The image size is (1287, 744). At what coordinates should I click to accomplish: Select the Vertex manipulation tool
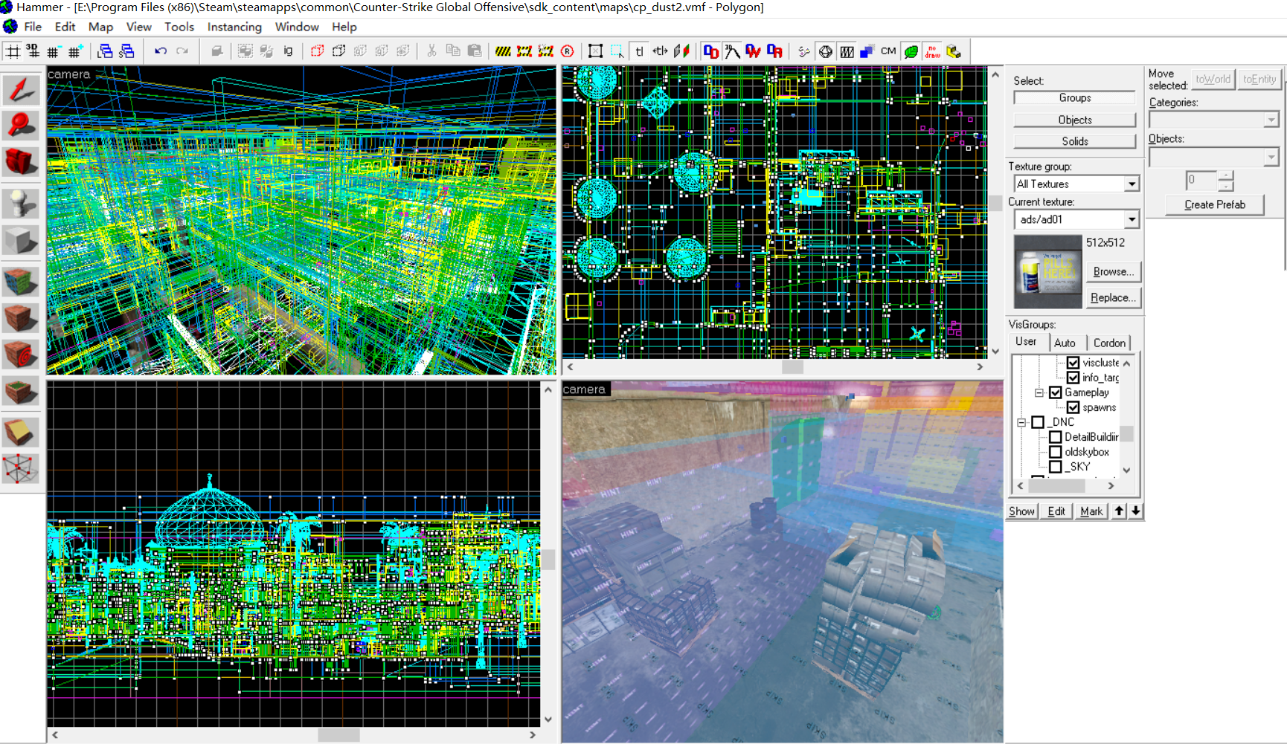[x=21, y=469]
